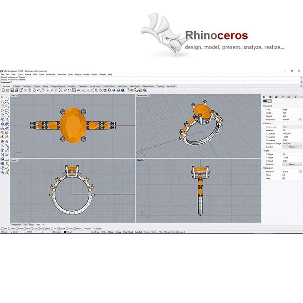Open the Front viewport title dropdown arrow

18,160
